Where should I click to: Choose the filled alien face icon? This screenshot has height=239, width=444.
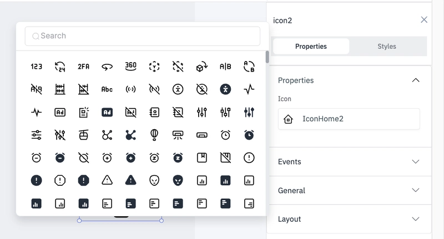click(x=178, y=180)
